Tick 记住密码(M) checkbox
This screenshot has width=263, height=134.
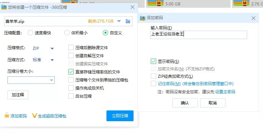click(153, 83)
